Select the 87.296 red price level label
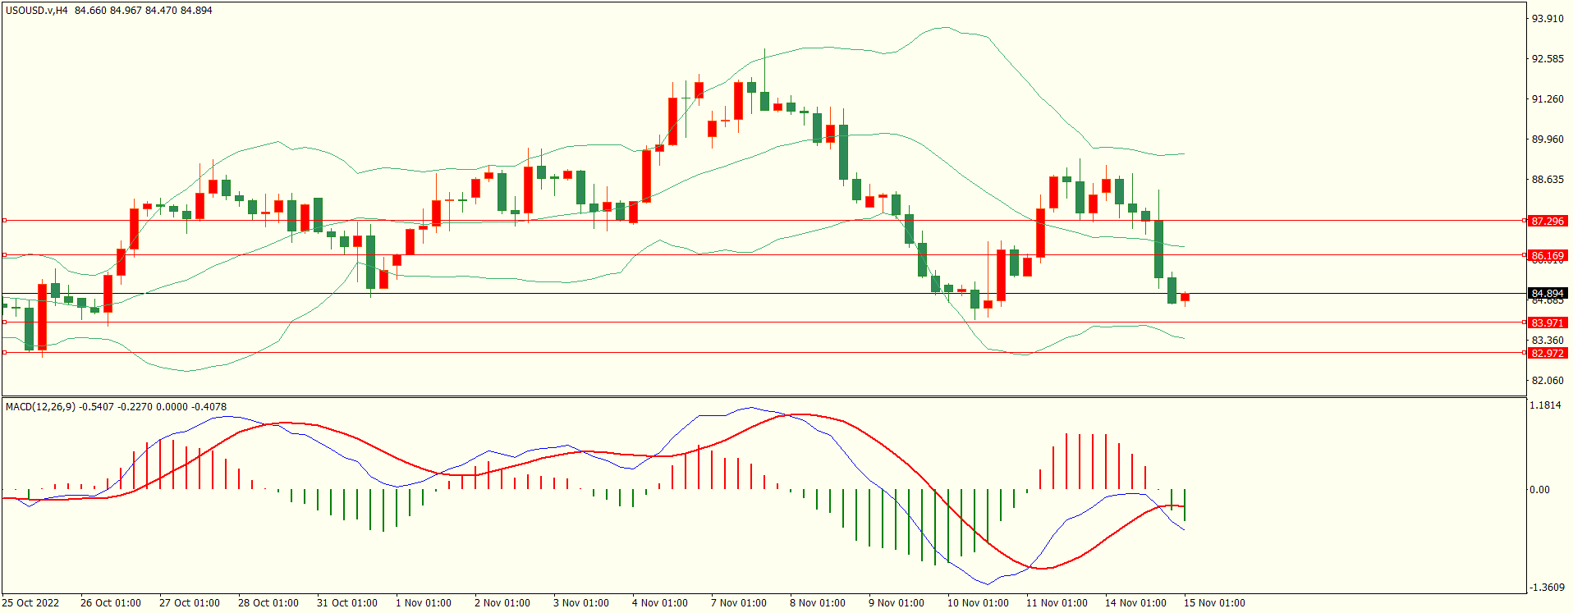The width and height of the screenshot is (1573, 613). [x=1548, y=221]
